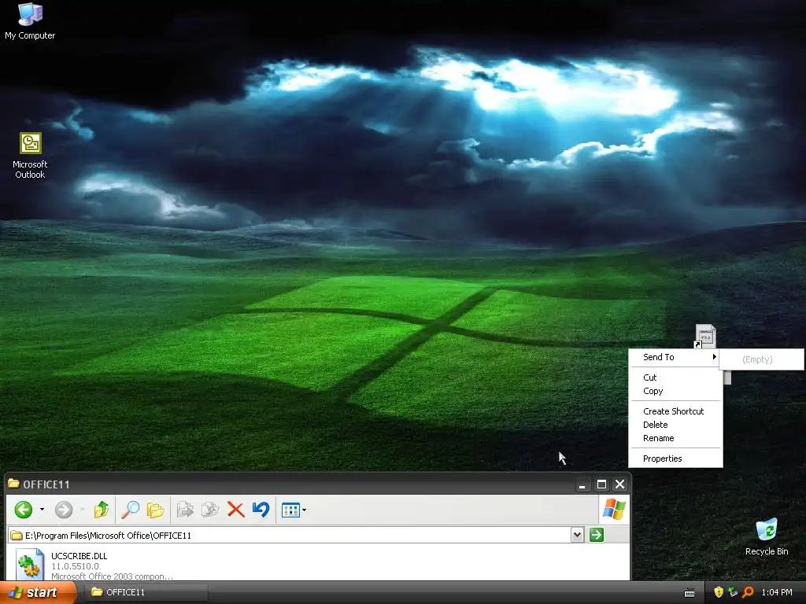Open the Safely Remove Hardware tray icon

click(733, 592)
